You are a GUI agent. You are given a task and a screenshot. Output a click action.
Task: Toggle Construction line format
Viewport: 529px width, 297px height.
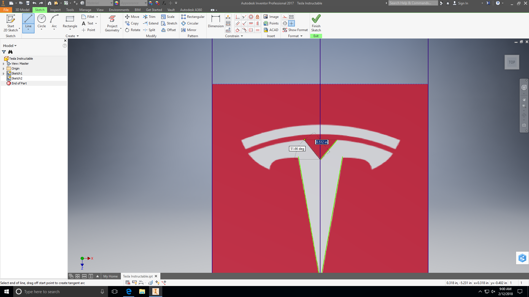(x=285, y=17)
